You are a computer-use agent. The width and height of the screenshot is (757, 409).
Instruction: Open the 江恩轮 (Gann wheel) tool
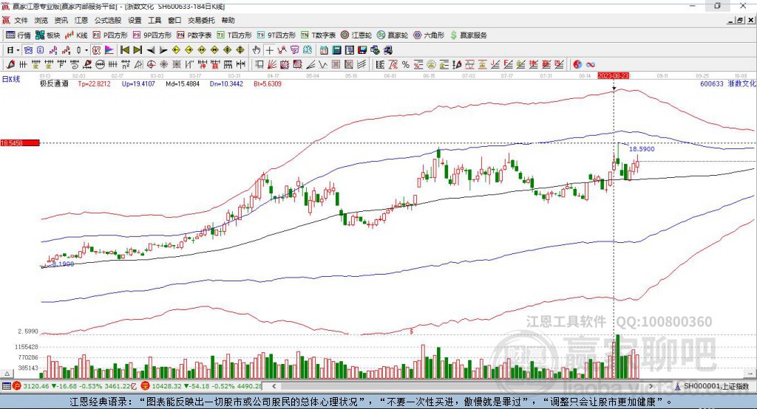(x=356, y=35)
